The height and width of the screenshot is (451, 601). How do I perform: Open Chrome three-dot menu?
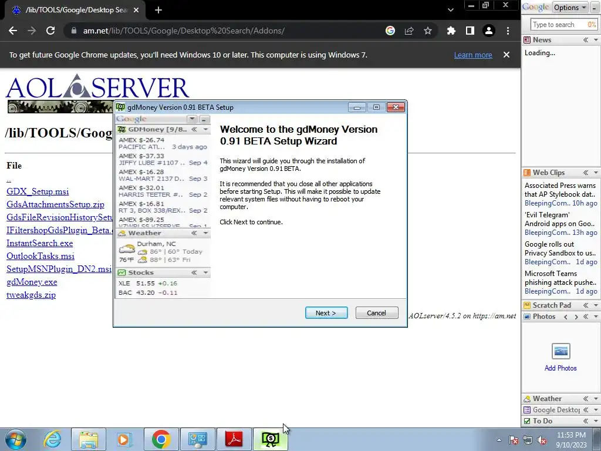(508, 31)
